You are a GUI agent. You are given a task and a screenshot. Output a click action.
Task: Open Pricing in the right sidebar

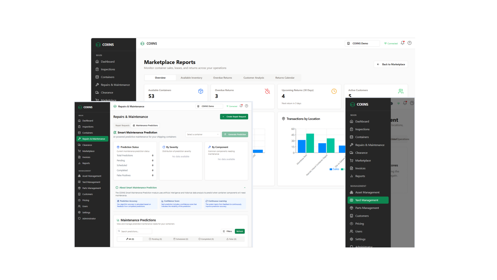[359, 223]
